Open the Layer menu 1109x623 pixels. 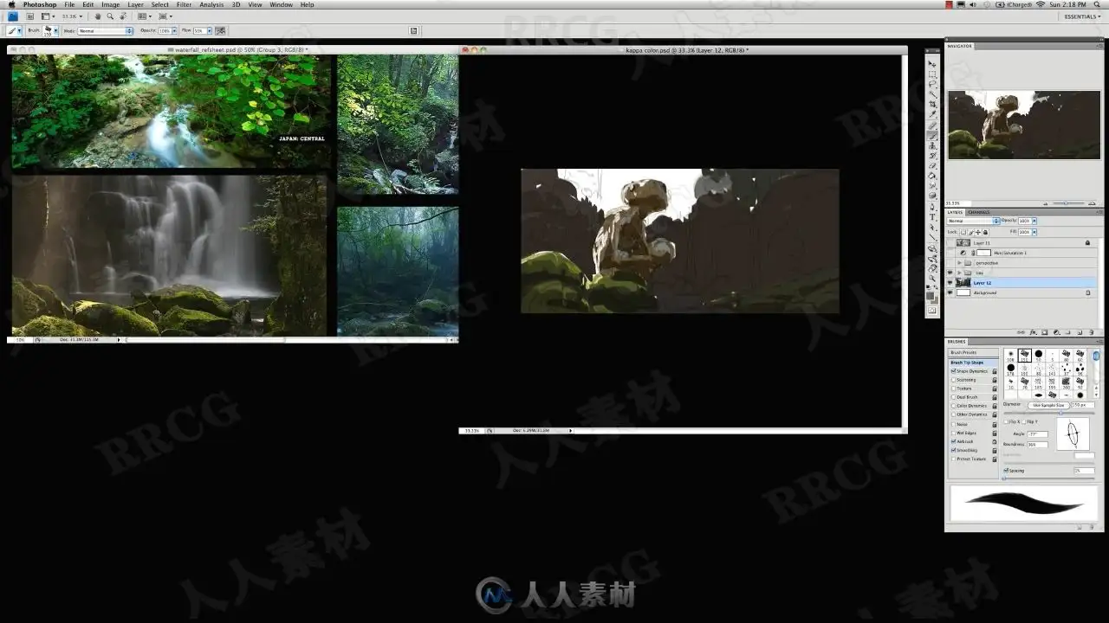pyautogui.click(x=136, y=4)
